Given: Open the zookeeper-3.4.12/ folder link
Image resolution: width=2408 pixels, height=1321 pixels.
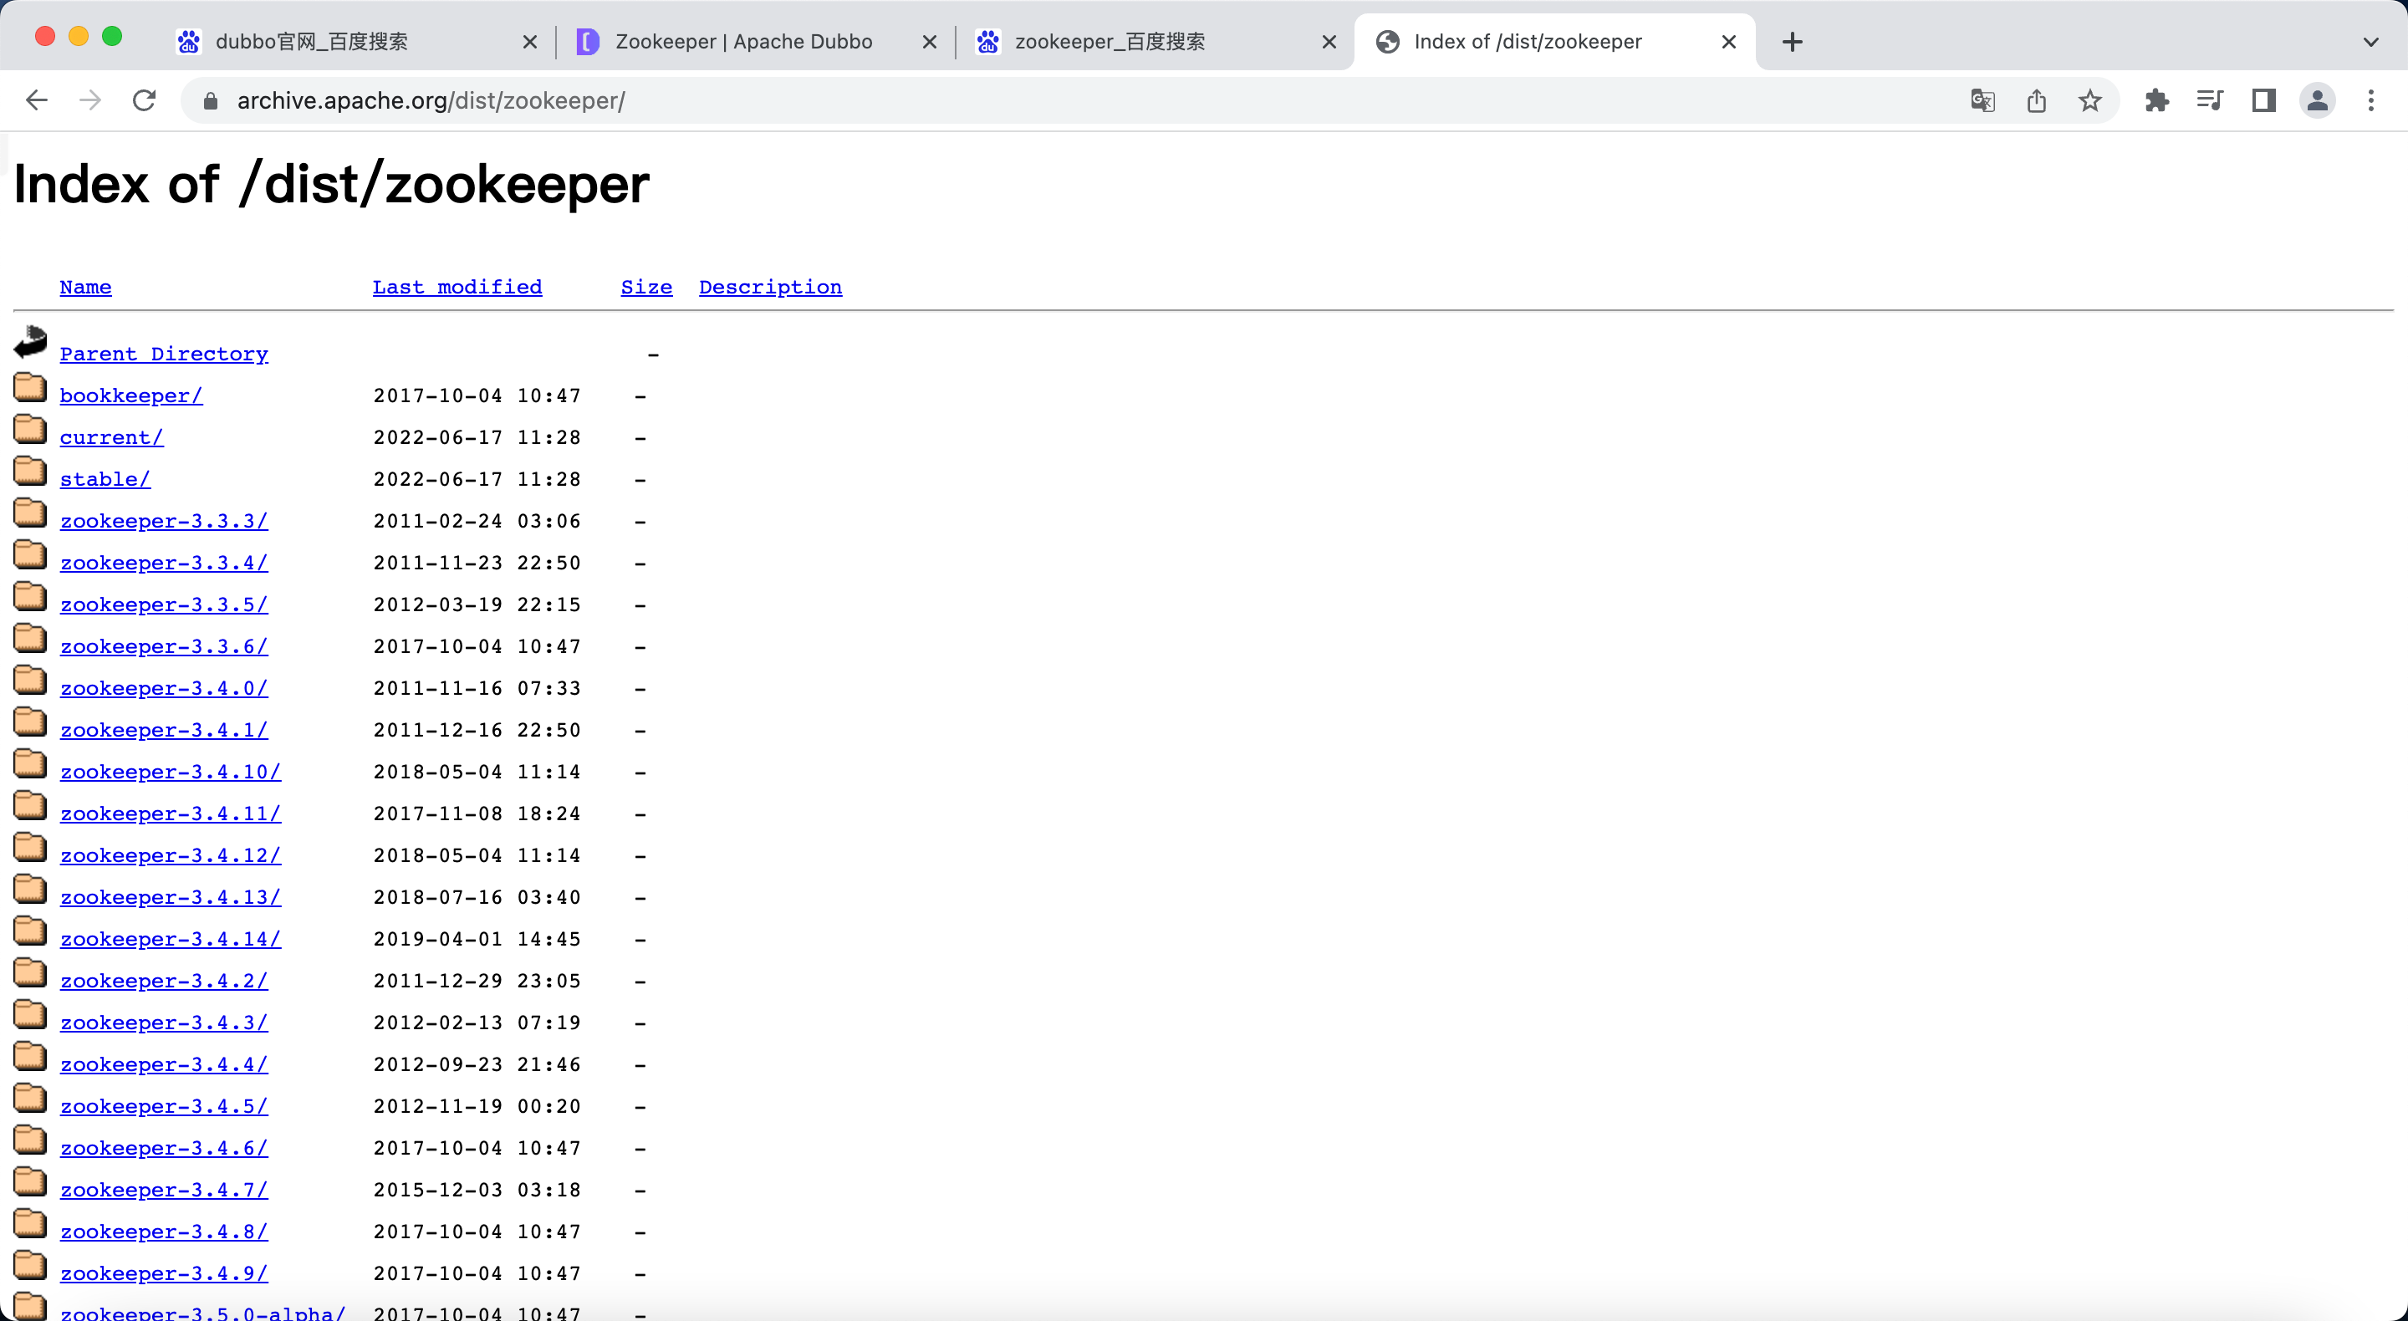Looking at the screenshot, I should coord(170,855).
